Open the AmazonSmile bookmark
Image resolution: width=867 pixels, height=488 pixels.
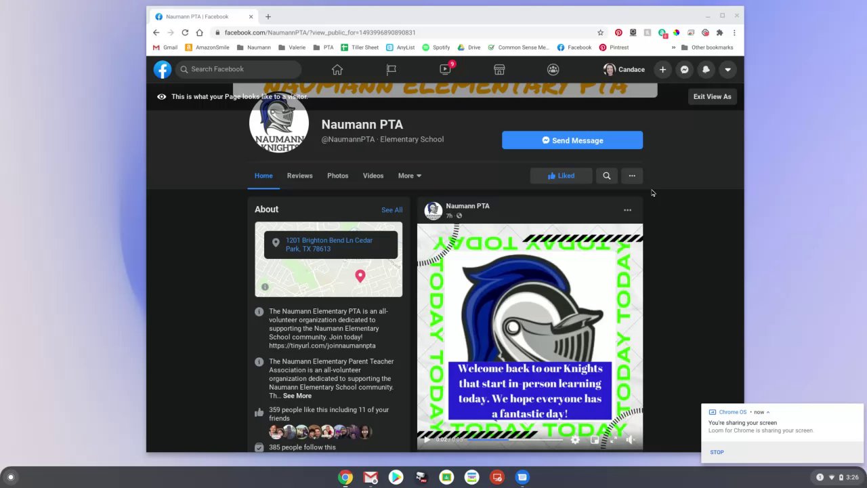pos(207,47)
